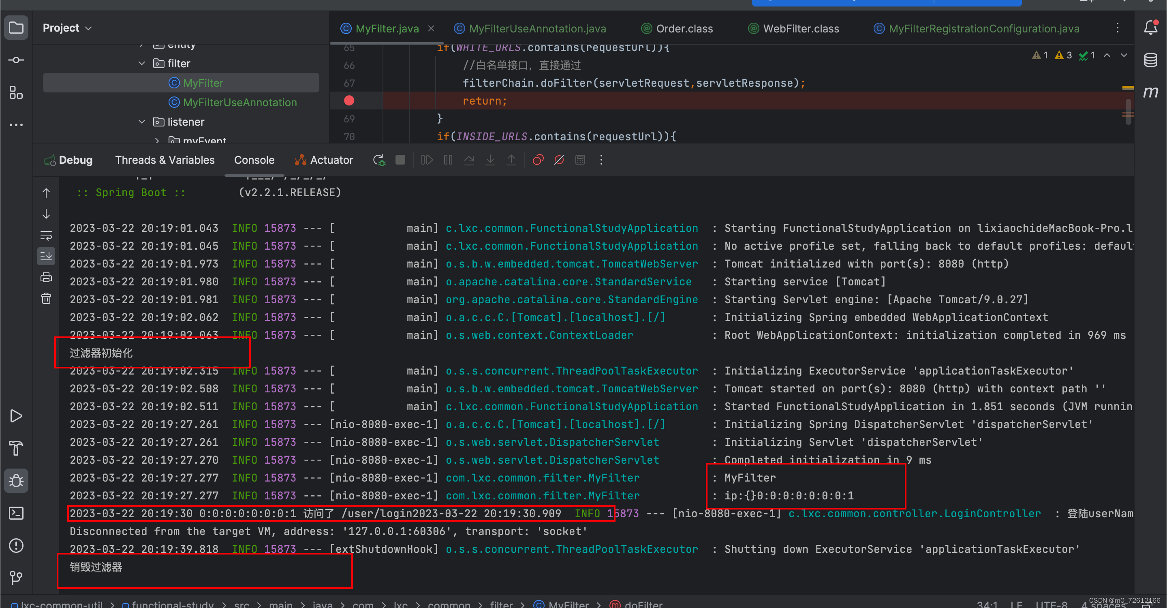Toggle scroll to end of console

46,257
